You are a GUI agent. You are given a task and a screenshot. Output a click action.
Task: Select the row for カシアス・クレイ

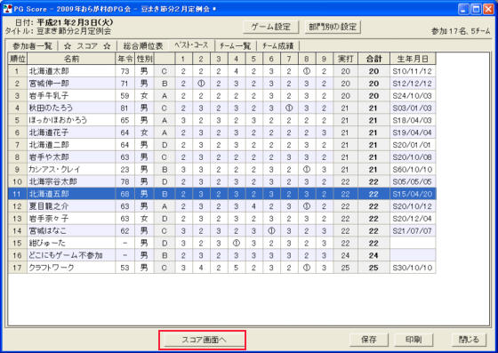click(221, 170)
